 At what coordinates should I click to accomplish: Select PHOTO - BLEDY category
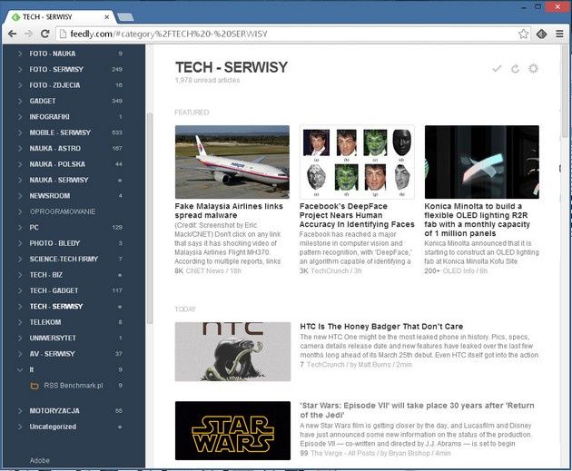(54, 243)
